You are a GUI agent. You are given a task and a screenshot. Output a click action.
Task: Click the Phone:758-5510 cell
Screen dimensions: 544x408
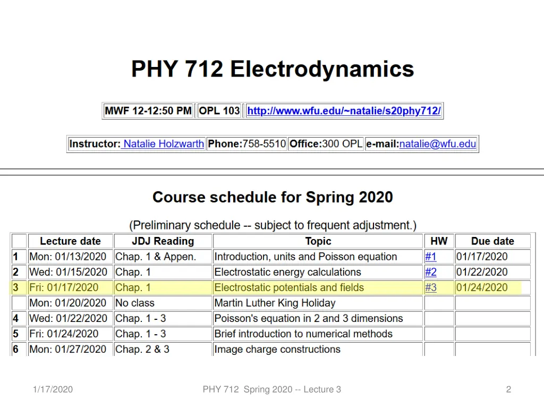pyautogui.click(x=246, y=143)
